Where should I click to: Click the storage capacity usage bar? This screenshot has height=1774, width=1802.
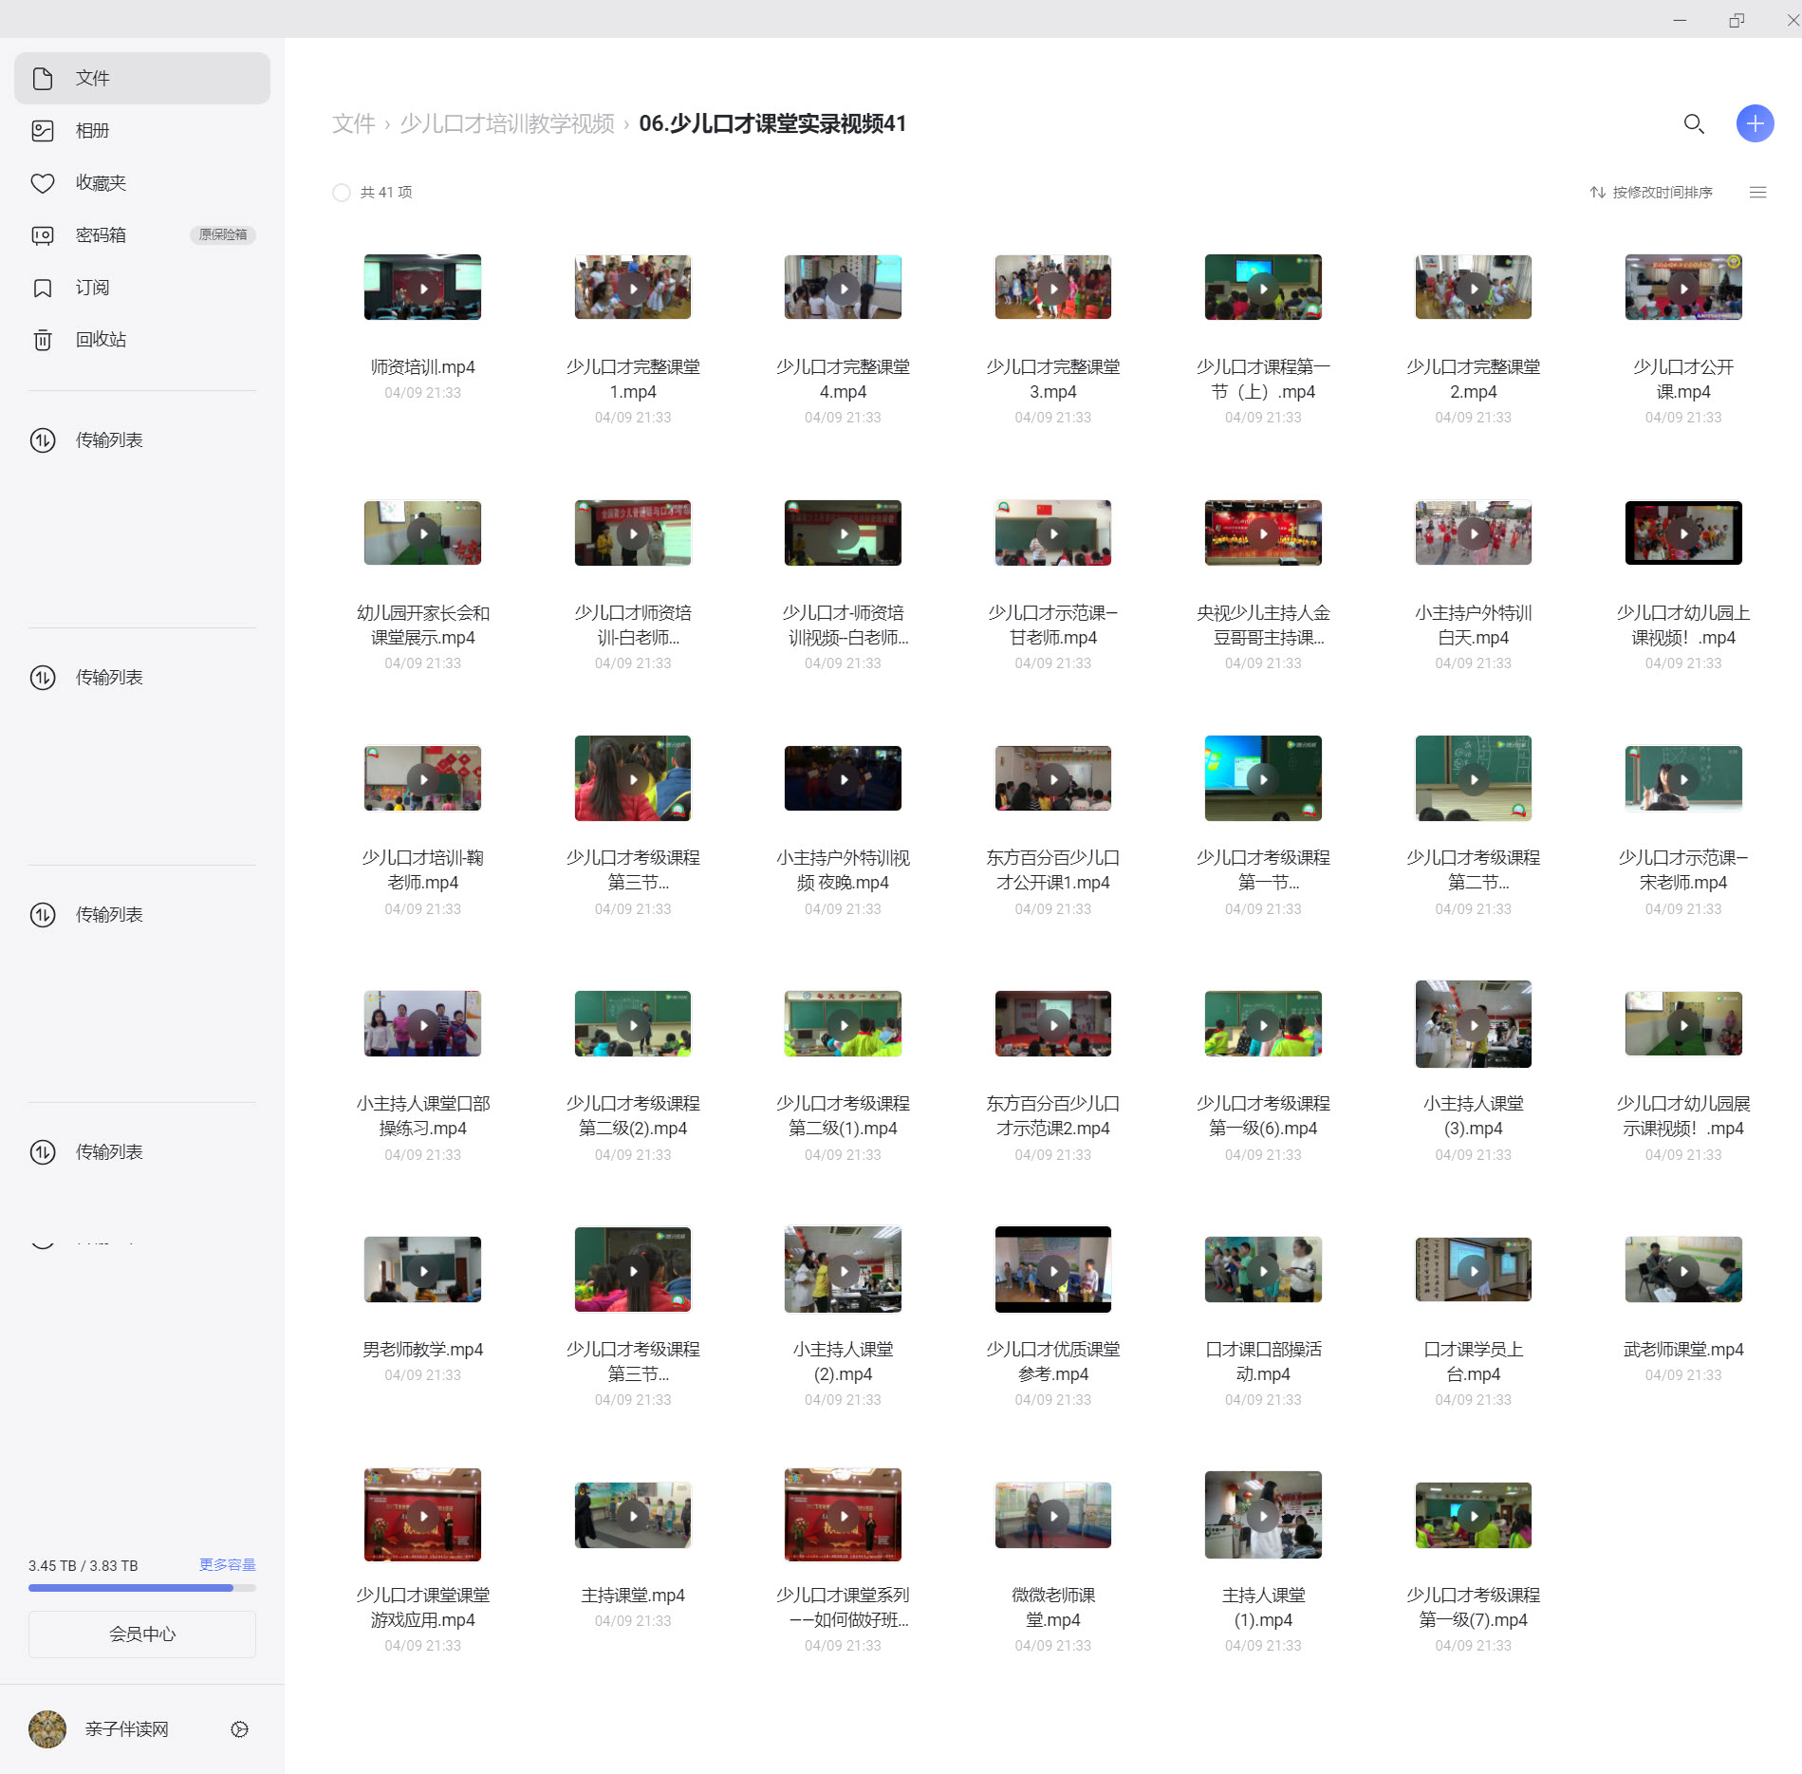142,1588
